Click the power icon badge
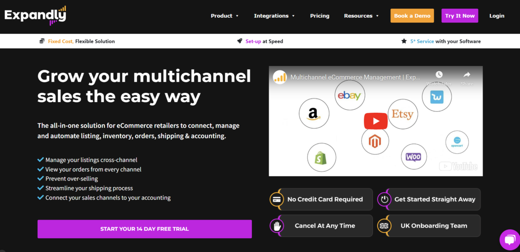520x252 pixels. coord(384,199)
